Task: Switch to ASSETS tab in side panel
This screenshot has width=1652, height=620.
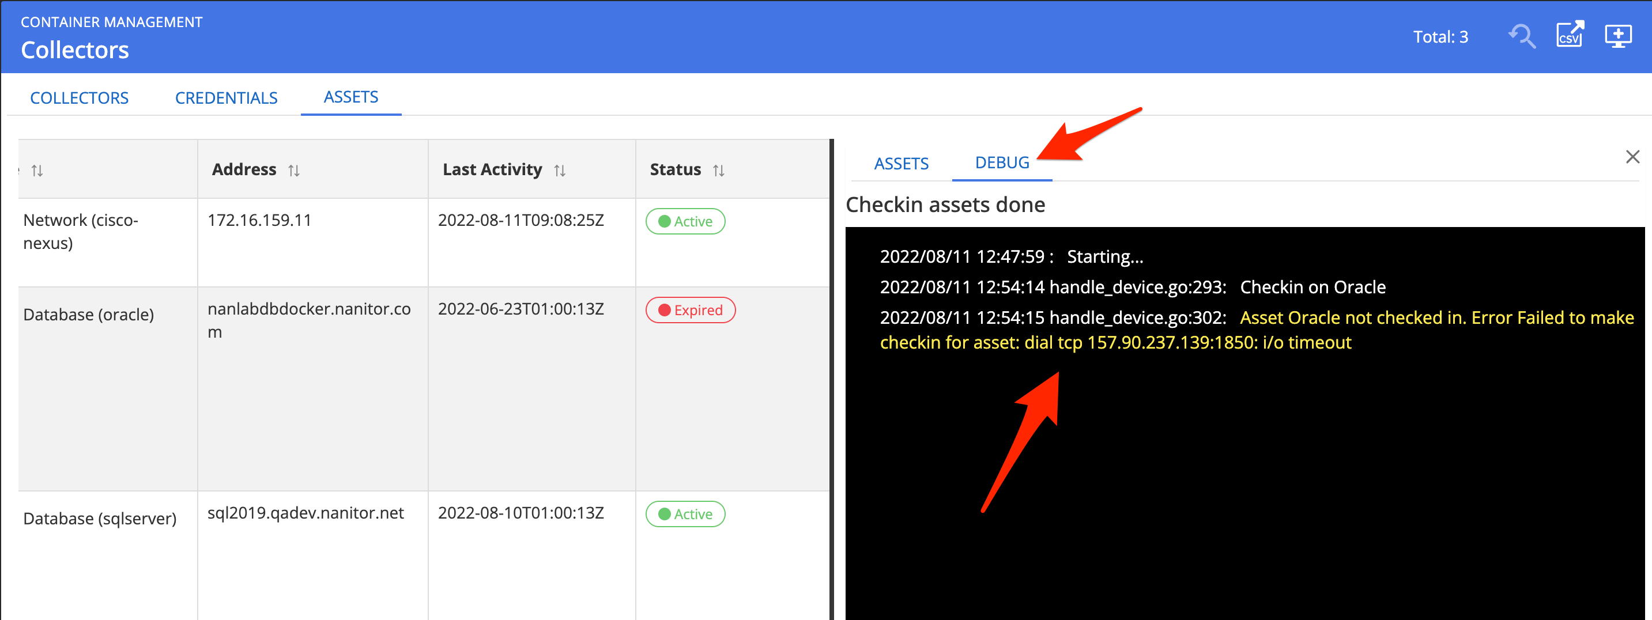Action: [901, 164]
